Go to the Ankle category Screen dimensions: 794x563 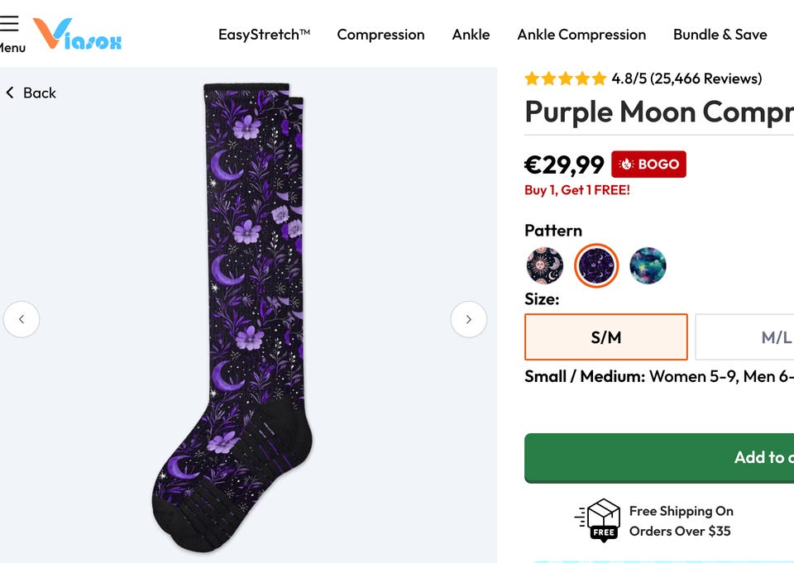(x=471, y=35)
